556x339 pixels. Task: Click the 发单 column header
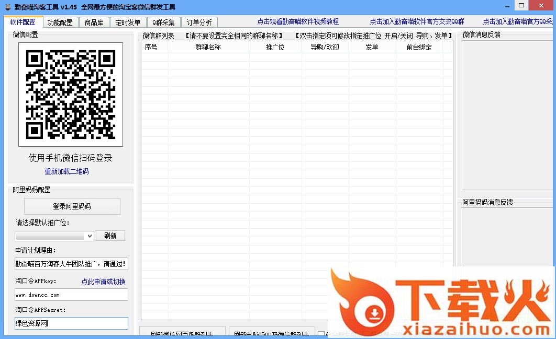click(372, 47)
